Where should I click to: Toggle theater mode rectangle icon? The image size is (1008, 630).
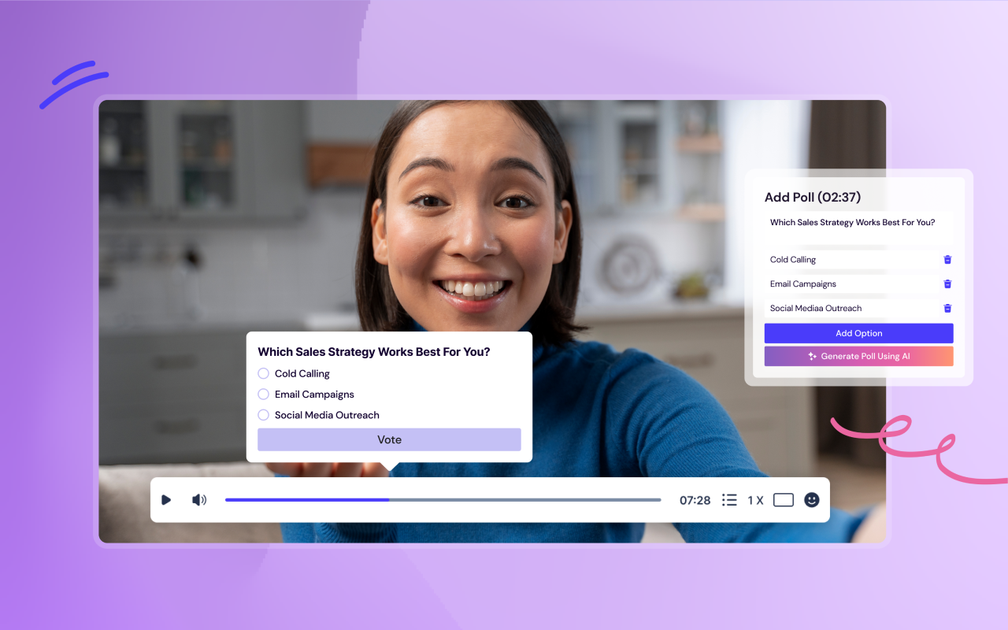[x=784, y=500]
